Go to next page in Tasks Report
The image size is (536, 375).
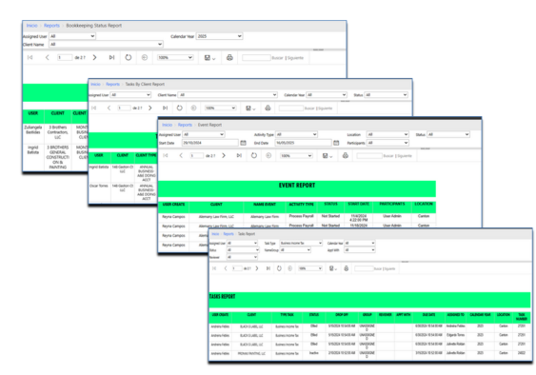click(257, 268)
